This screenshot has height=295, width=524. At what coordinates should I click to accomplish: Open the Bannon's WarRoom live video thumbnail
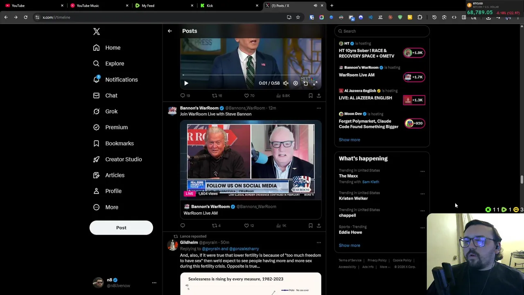tap(251, 161)
